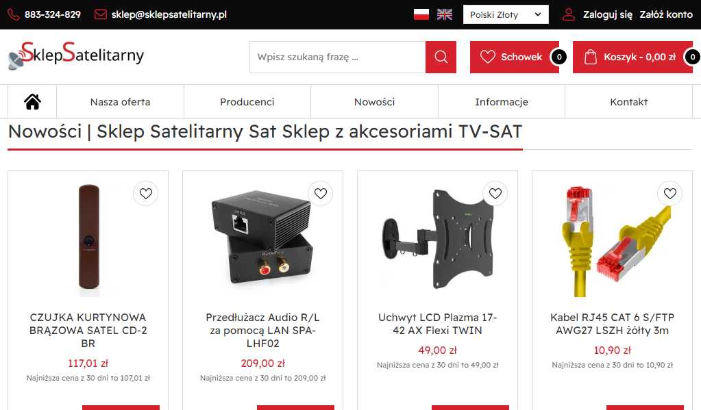
Task: Click the home icon in navigation bar
Action: 32,102
